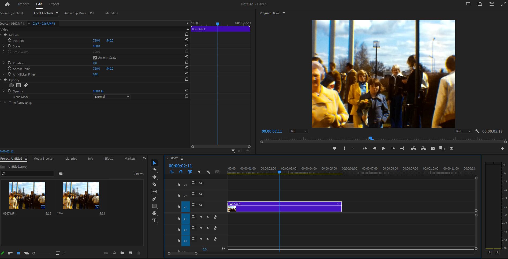Reset the Position parameter
Screen dimensions: 508x259
(x=186, y=40)
